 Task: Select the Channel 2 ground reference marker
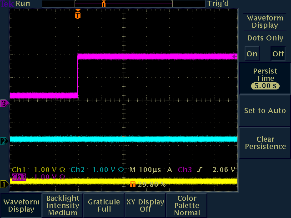point(4,141)
